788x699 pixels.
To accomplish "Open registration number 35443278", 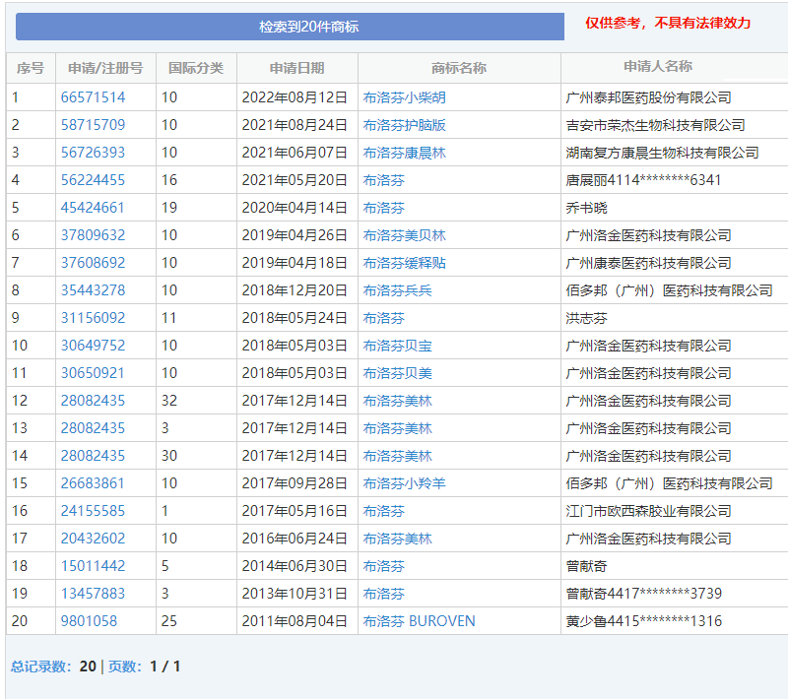I will (x=93, y=290).
